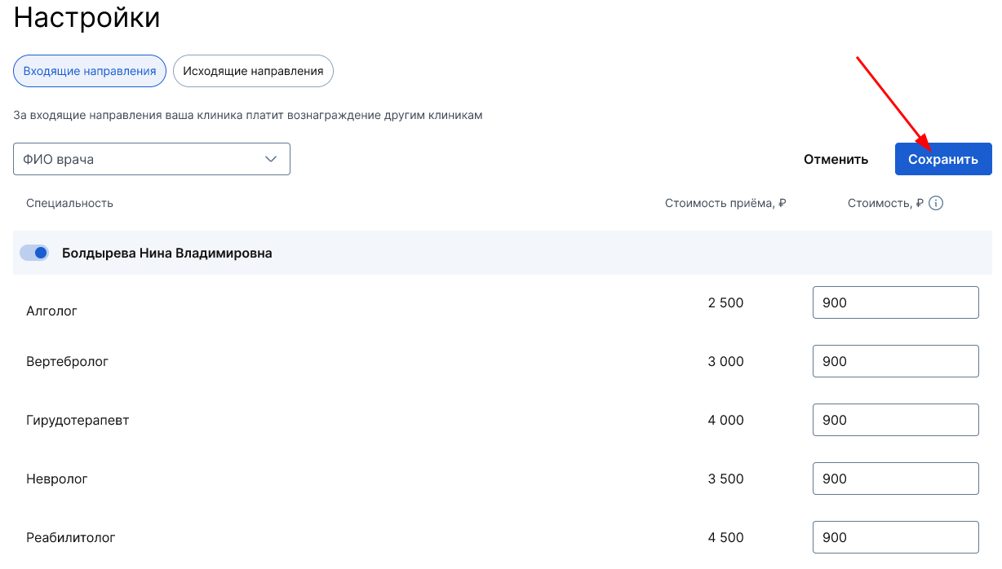Edit the Невролог cost field

coord(895,479)
